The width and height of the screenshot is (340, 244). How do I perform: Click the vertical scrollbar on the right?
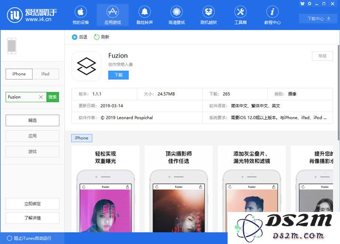[x=339, y=93]
